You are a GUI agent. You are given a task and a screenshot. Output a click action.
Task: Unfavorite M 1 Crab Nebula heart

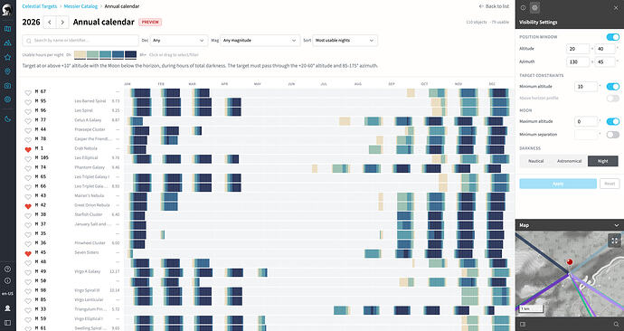28,149
